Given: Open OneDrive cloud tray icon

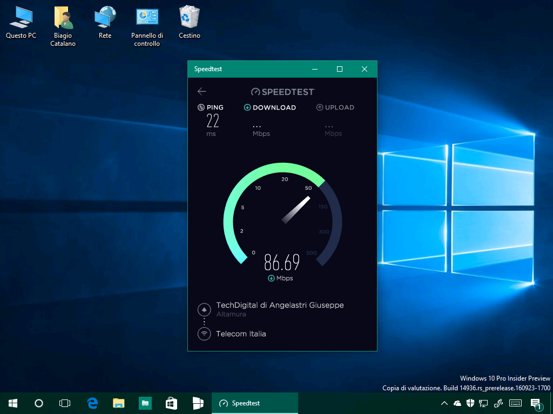Looking at the screenshot, I should click(x=457, y=403).
